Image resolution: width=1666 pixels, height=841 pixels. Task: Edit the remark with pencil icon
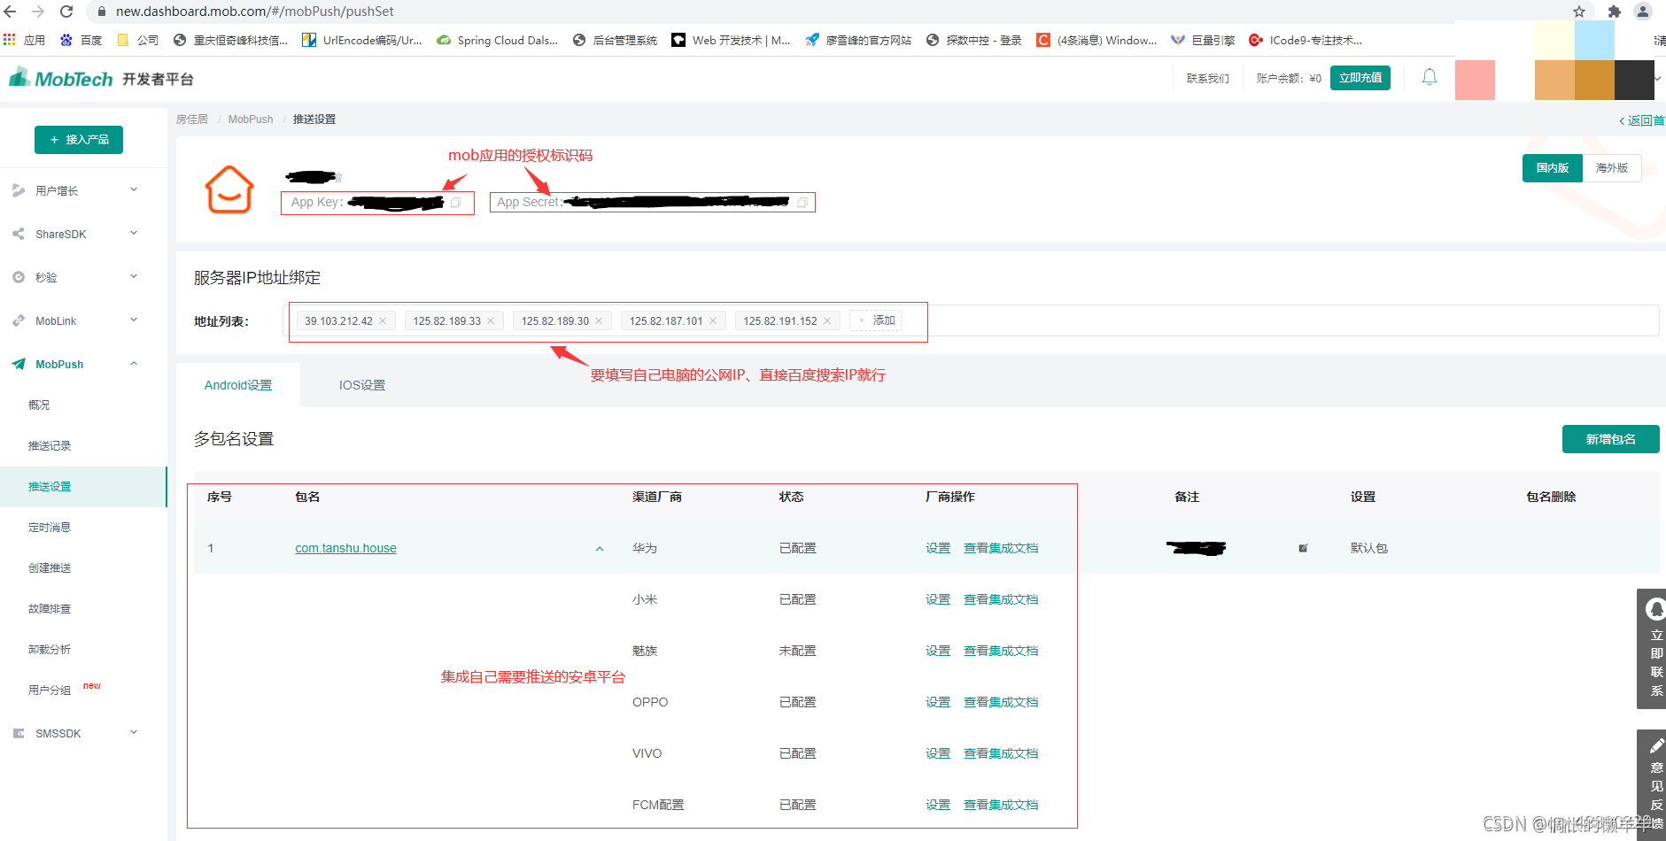coord(1303,548)
